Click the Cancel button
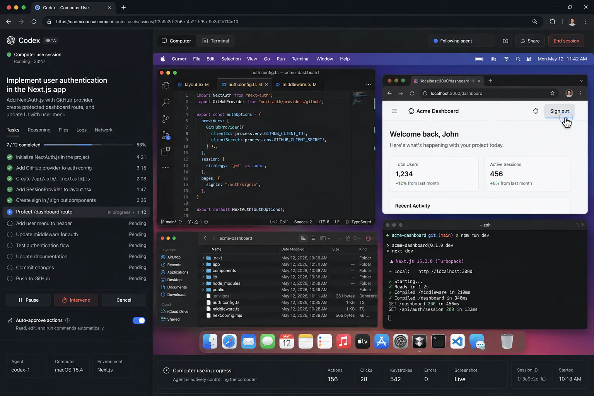594x396 pixels. [124, 300]
